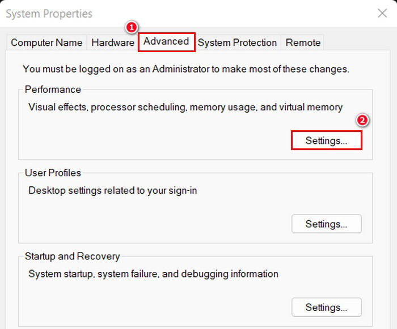This screenshot has width=397, height=329.
Task: Open Performance Settings button
Action: click(326, 140)
